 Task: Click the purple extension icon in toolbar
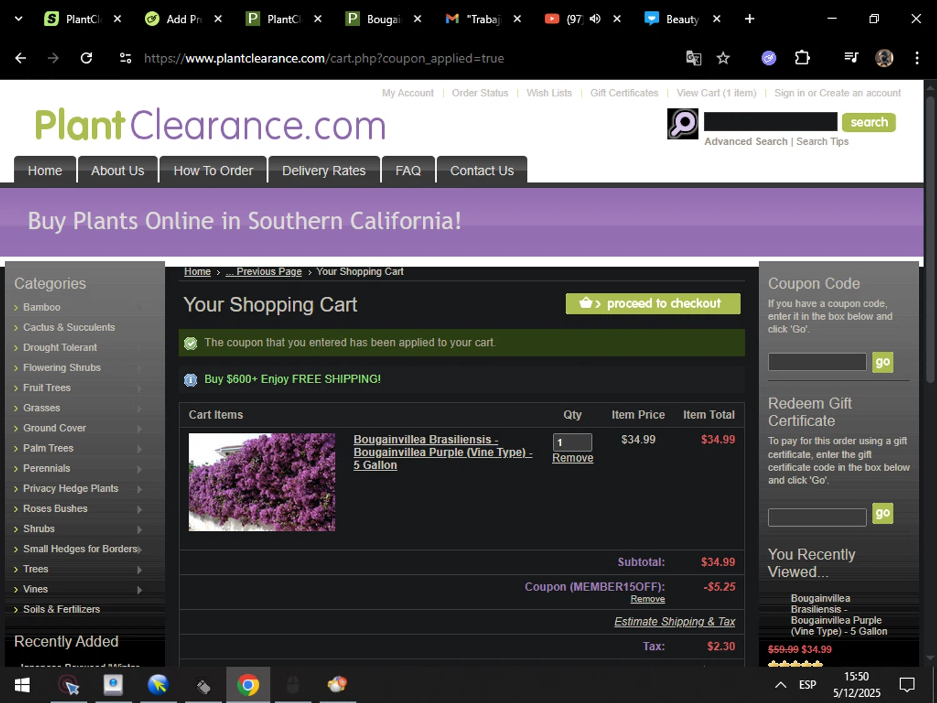tap(769, 58)
